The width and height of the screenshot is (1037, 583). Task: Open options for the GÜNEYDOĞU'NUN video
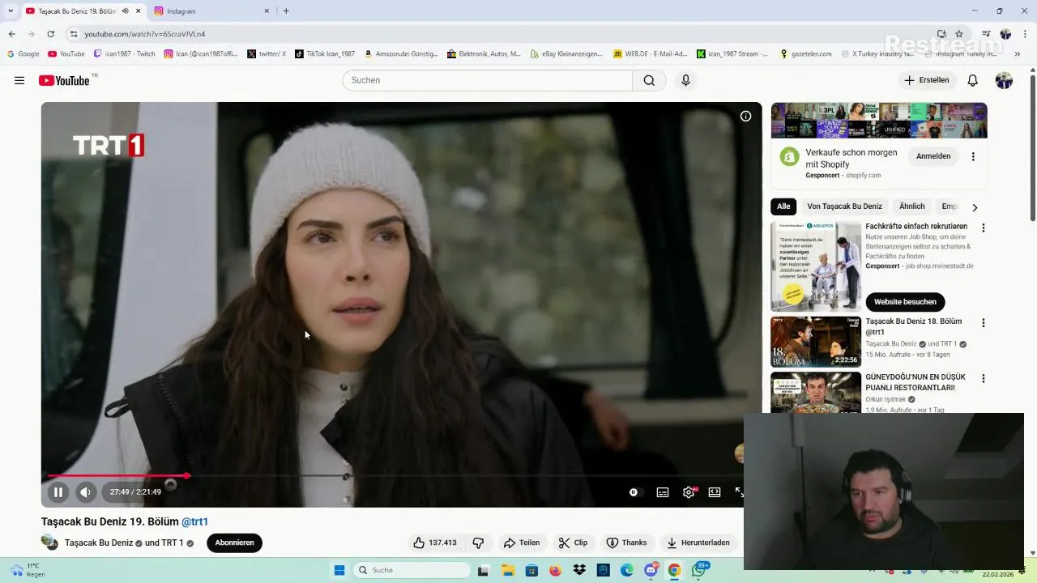coord(984,378)
